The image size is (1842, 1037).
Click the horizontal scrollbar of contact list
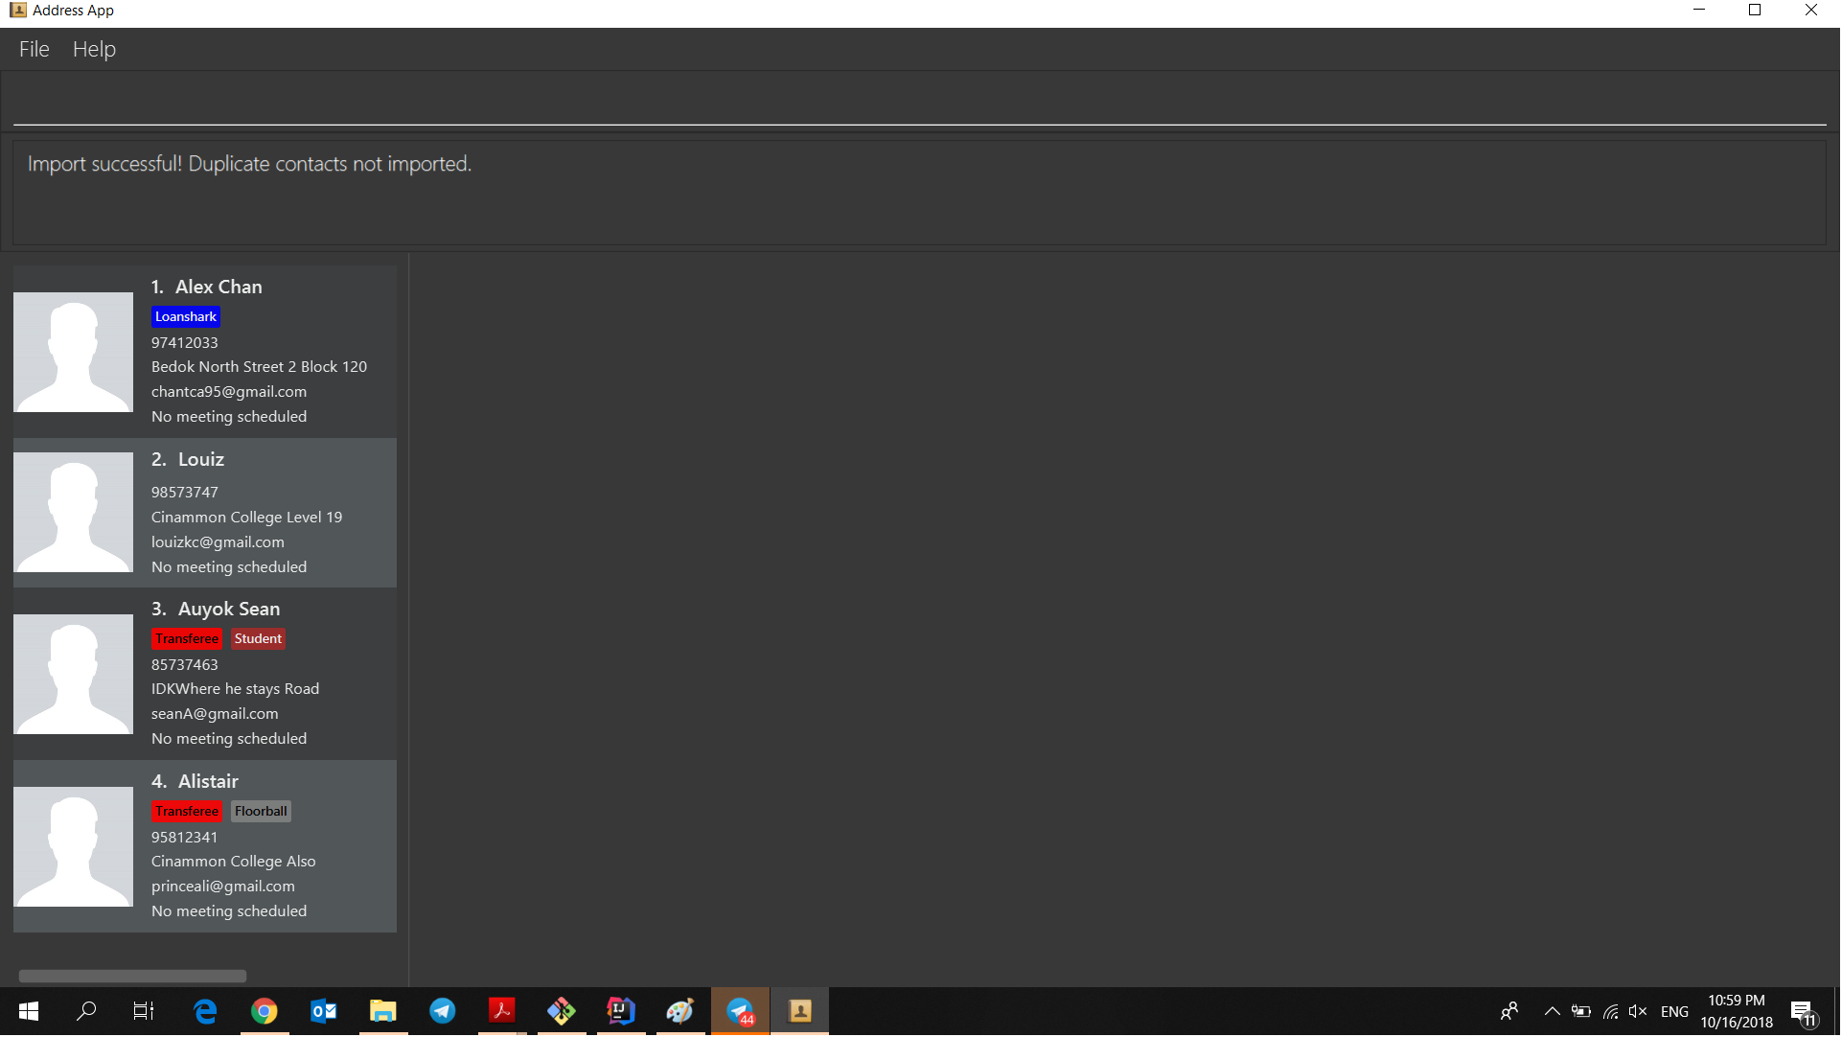(132, 977)
